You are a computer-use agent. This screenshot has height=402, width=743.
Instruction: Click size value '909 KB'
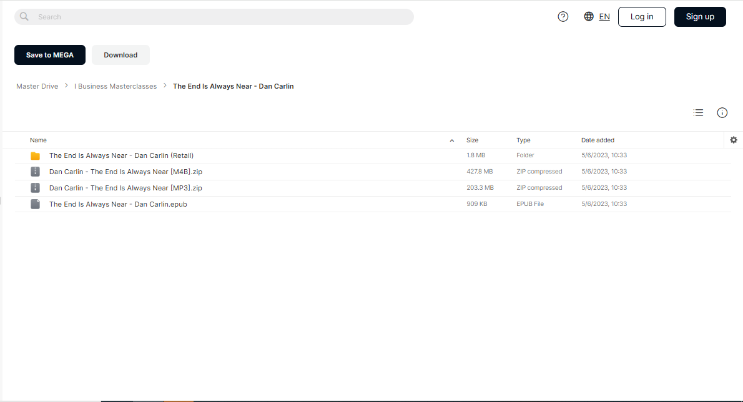coord(476,203)
